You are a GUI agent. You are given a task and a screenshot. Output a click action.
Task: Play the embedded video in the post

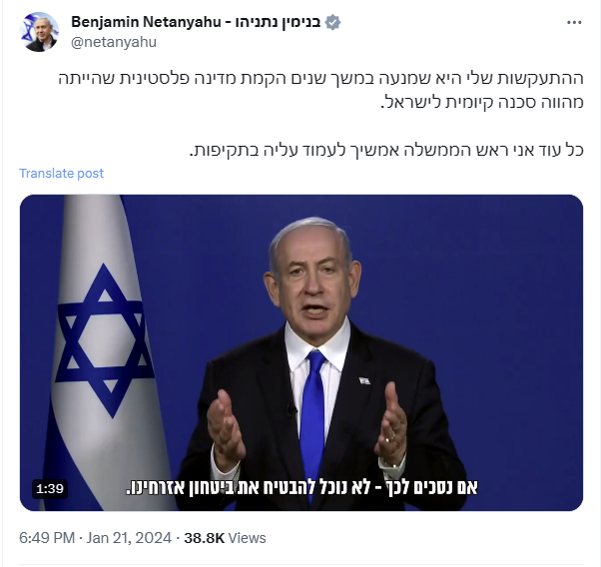pos(301,352)
